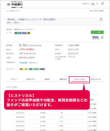The width and height of the screenshot is (110, 131).
Task: Open ご購入の際の注意事項 link
Action: click(x=96, y=11)
